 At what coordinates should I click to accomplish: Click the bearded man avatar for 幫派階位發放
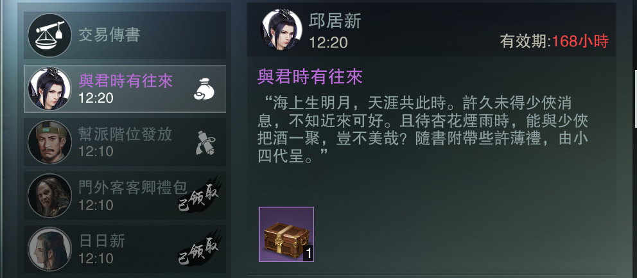49,143
